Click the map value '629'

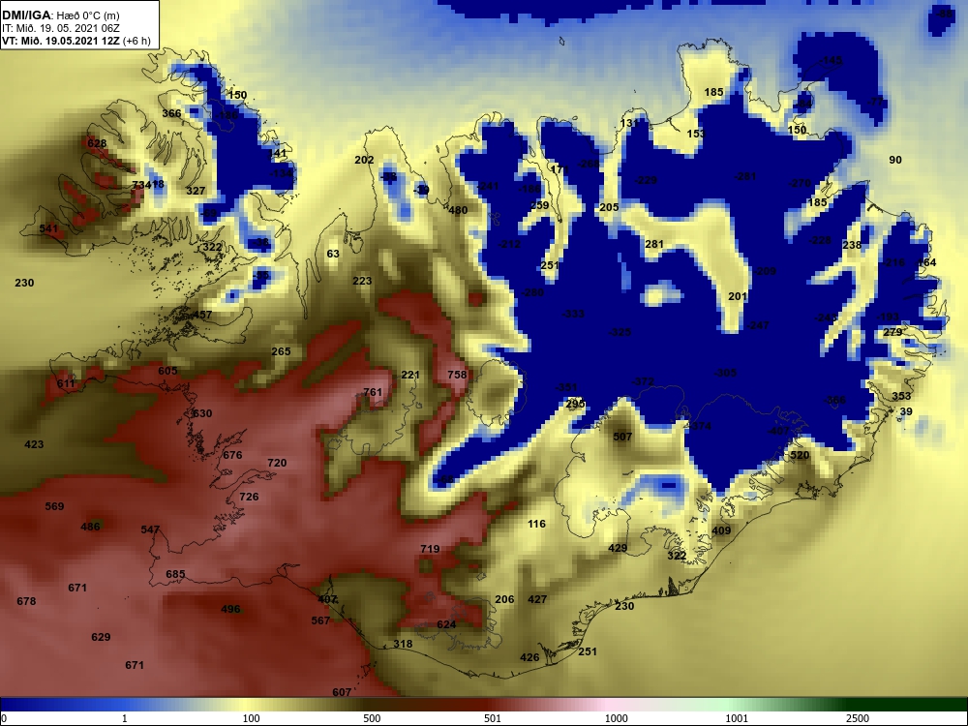point(101,637)
